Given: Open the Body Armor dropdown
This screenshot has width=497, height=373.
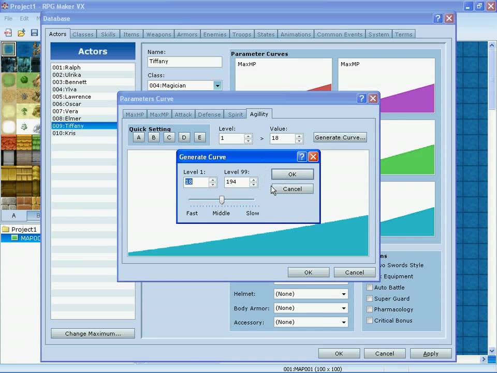Looking at the screenshot, I should click(344, 308).
